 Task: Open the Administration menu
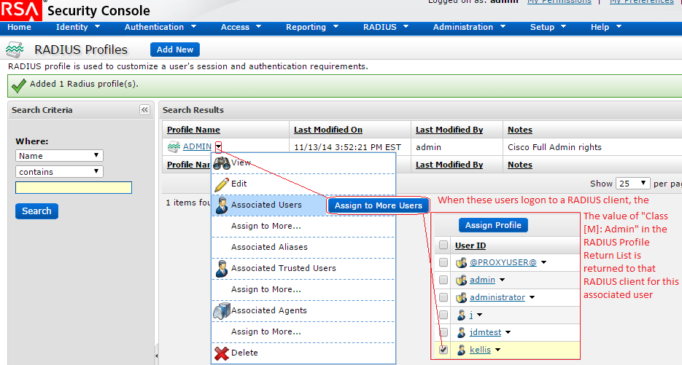click(x=469, y=27)
